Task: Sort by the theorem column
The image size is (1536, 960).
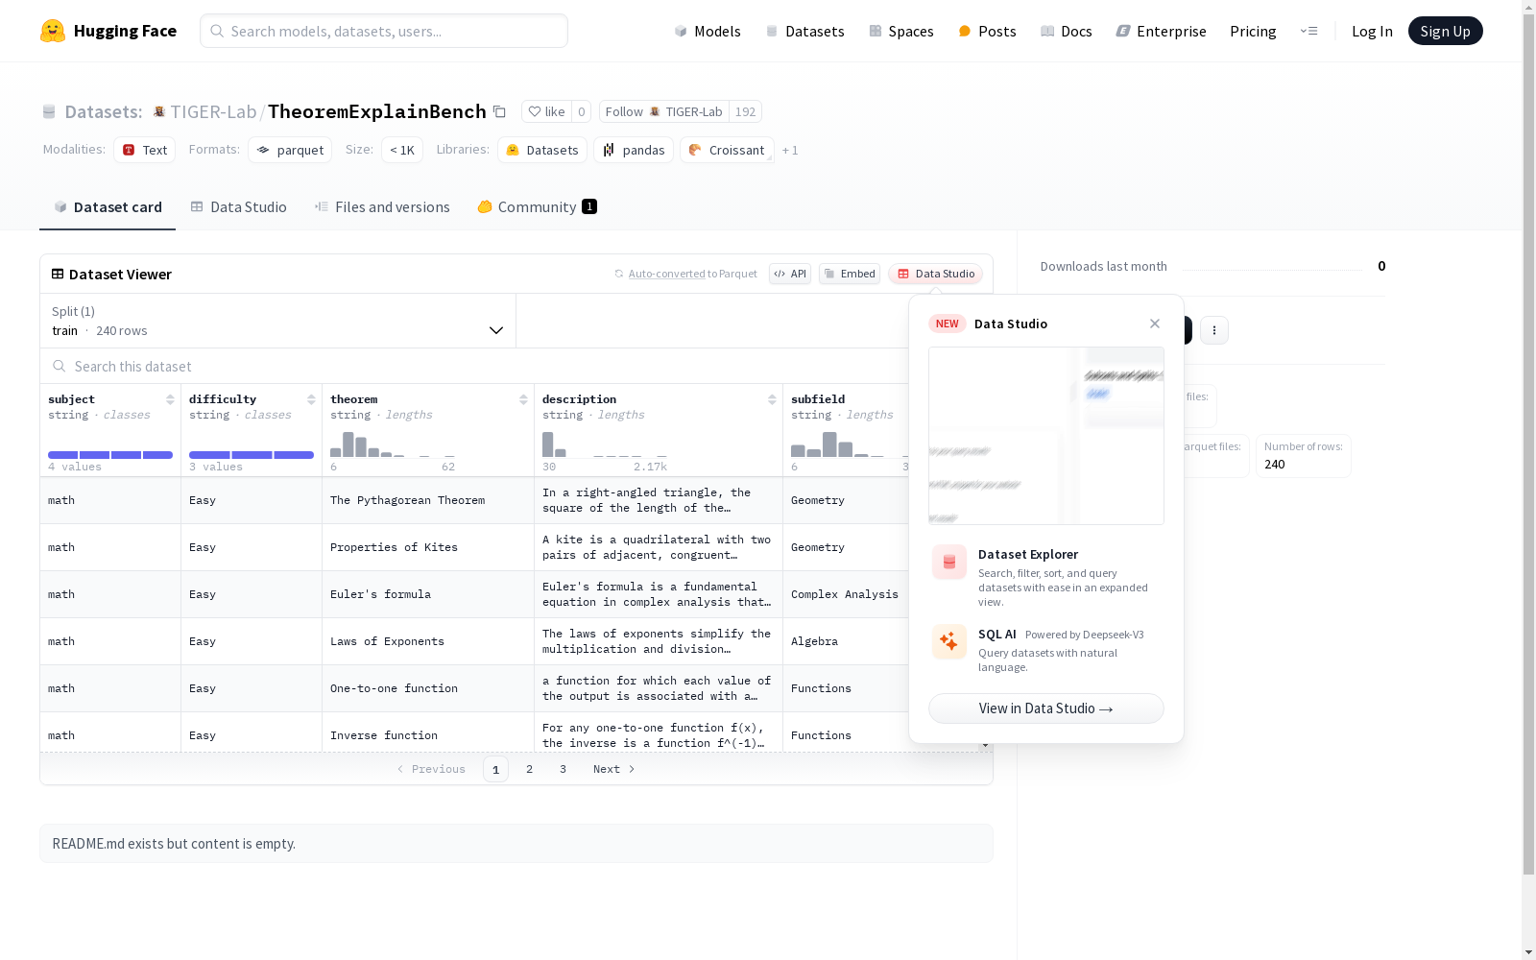Action: click(x=523, y=399)
